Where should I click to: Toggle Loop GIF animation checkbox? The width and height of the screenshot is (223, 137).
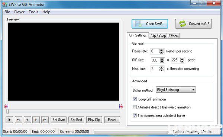pos(135,99)
